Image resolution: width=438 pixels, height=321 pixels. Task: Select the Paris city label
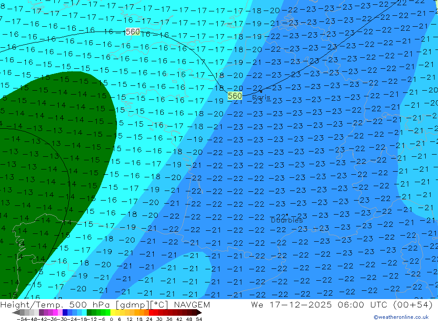coord(261,98)
